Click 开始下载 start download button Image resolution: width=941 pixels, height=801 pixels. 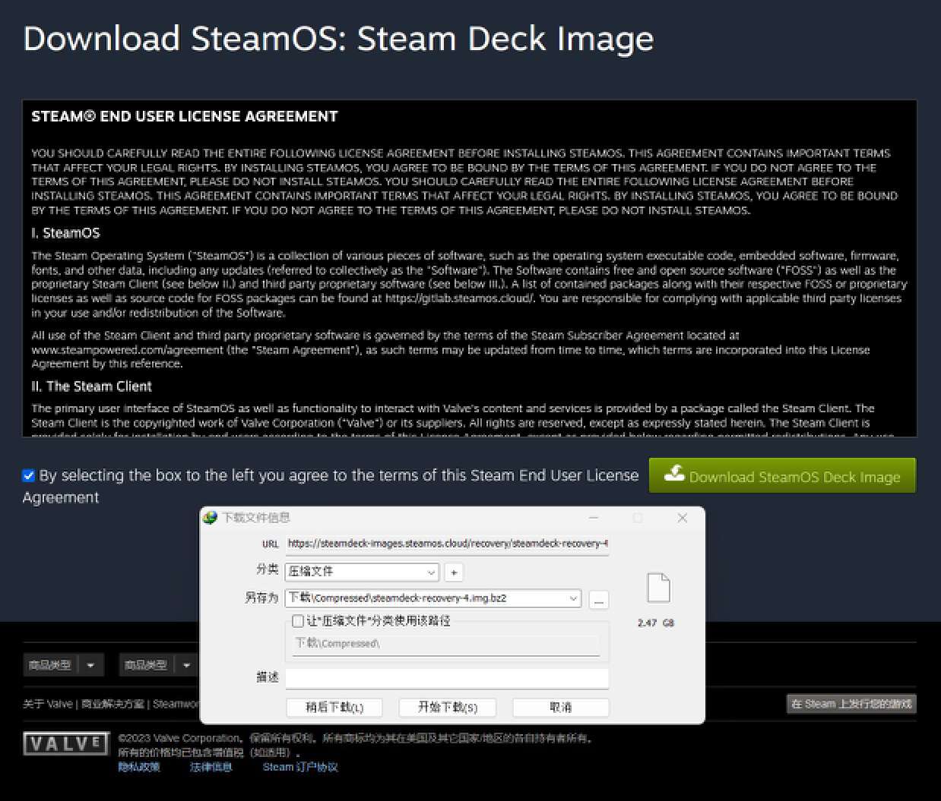pyautogui.click(x=448, y=708)
